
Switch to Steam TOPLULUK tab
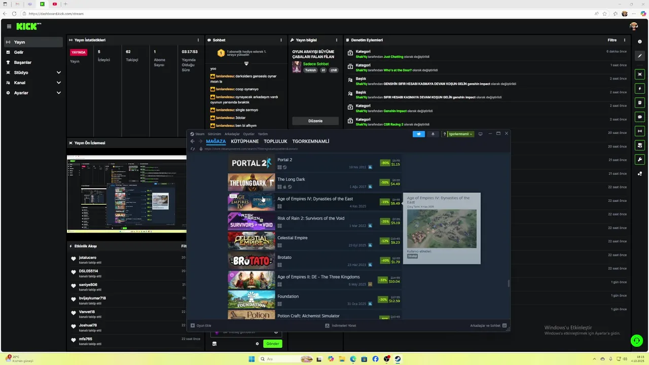pos(275,141)
